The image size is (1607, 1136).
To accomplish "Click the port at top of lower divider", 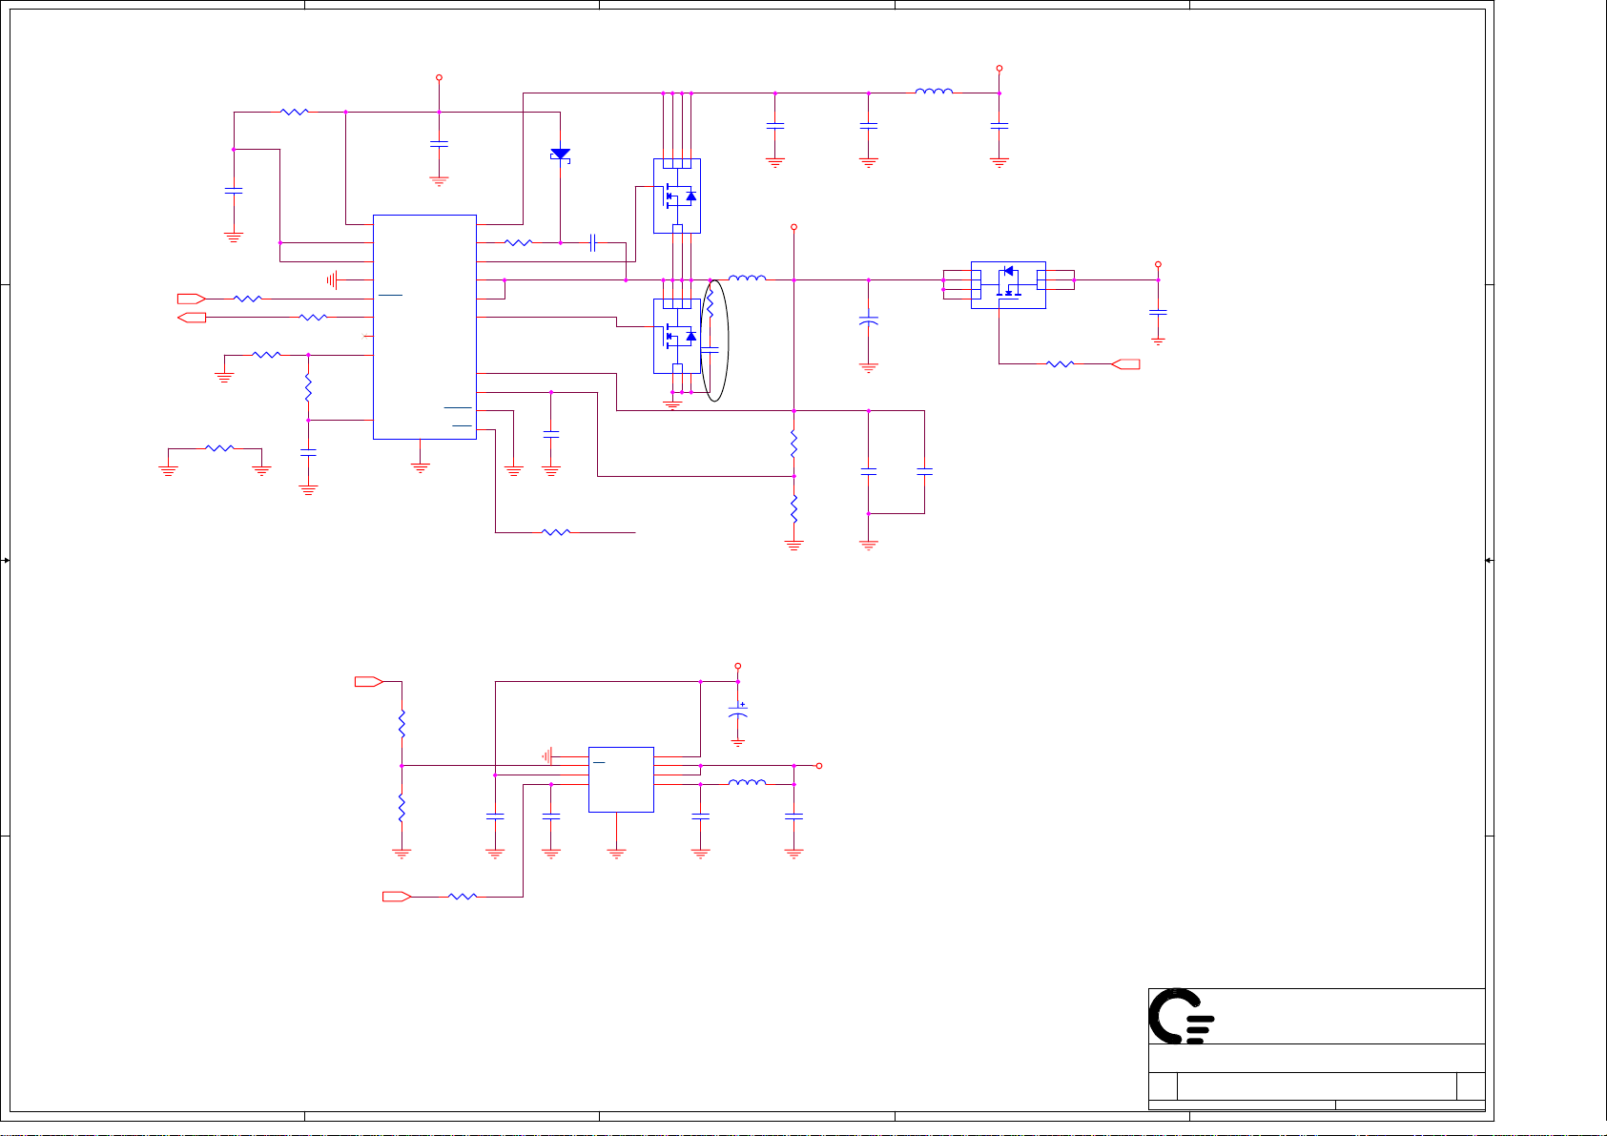I will click(x=368, y=681).
